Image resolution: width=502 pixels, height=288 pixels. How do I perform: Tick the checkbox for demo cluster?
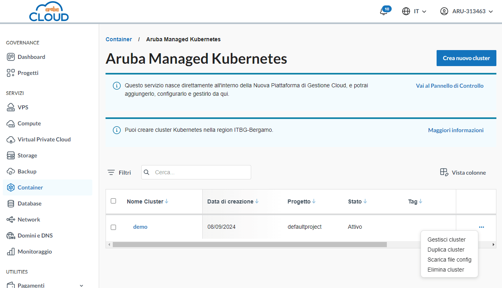(113, 227)
